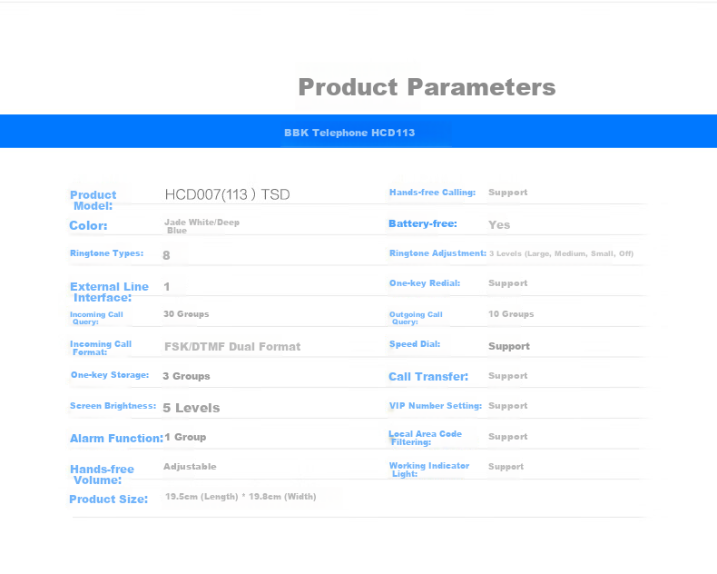Click the One-key Storage label
Image resolution: width=717 pixels, height=574 pixels.
(110, 375)
